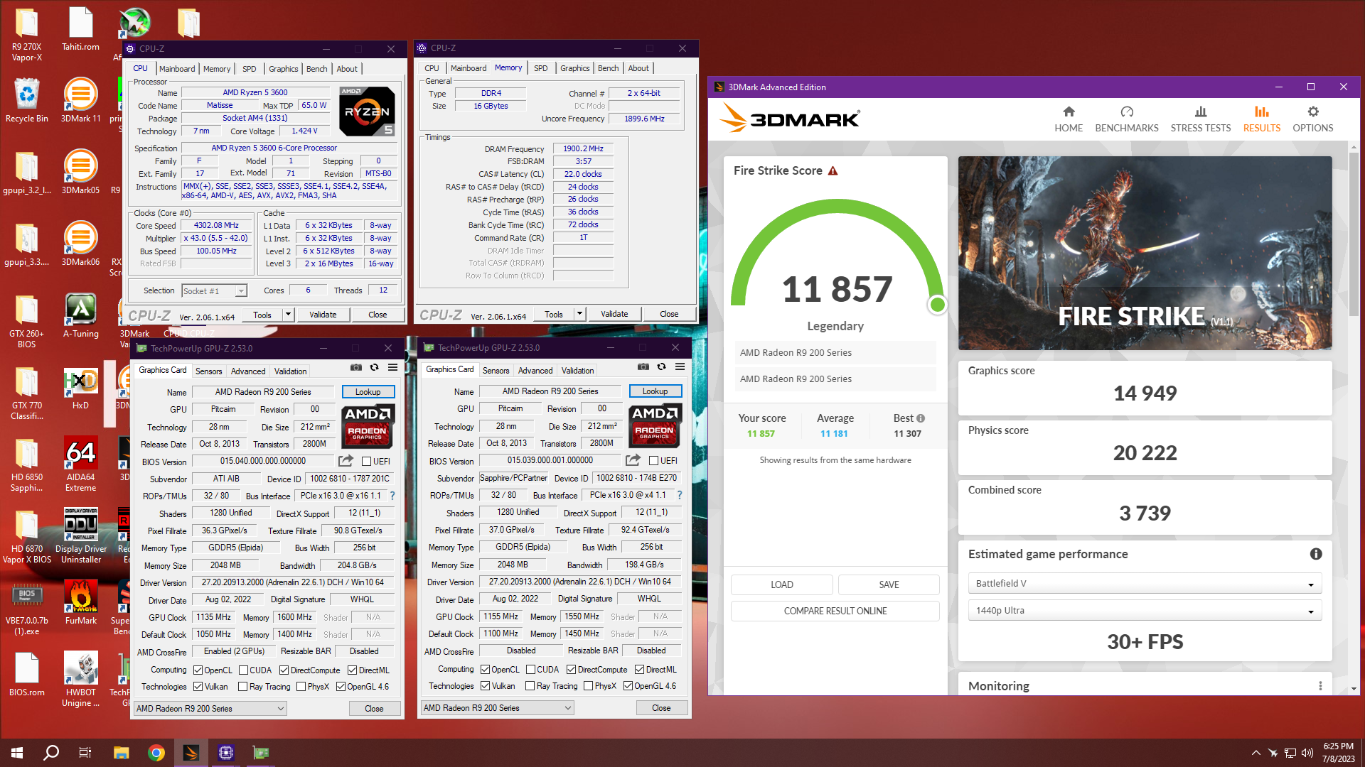
Task: Switch to Mainboard tab in left CPU-Z
Action: pyautogui.click(x=177, y=69)
